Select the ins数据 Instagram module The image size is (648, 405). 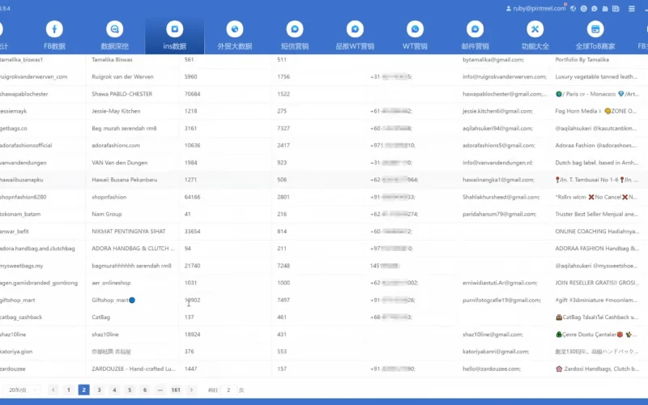(x=174, y=36)
